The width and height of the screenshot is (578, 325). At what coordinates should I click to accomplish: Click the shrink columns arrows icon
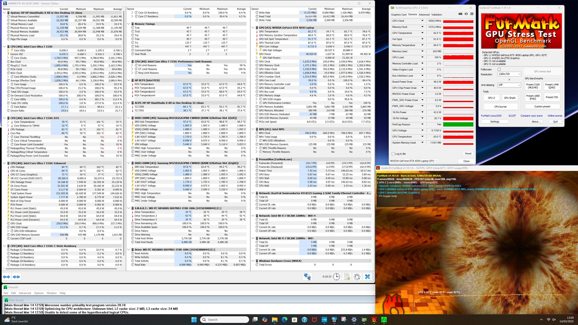pos(16,277)
